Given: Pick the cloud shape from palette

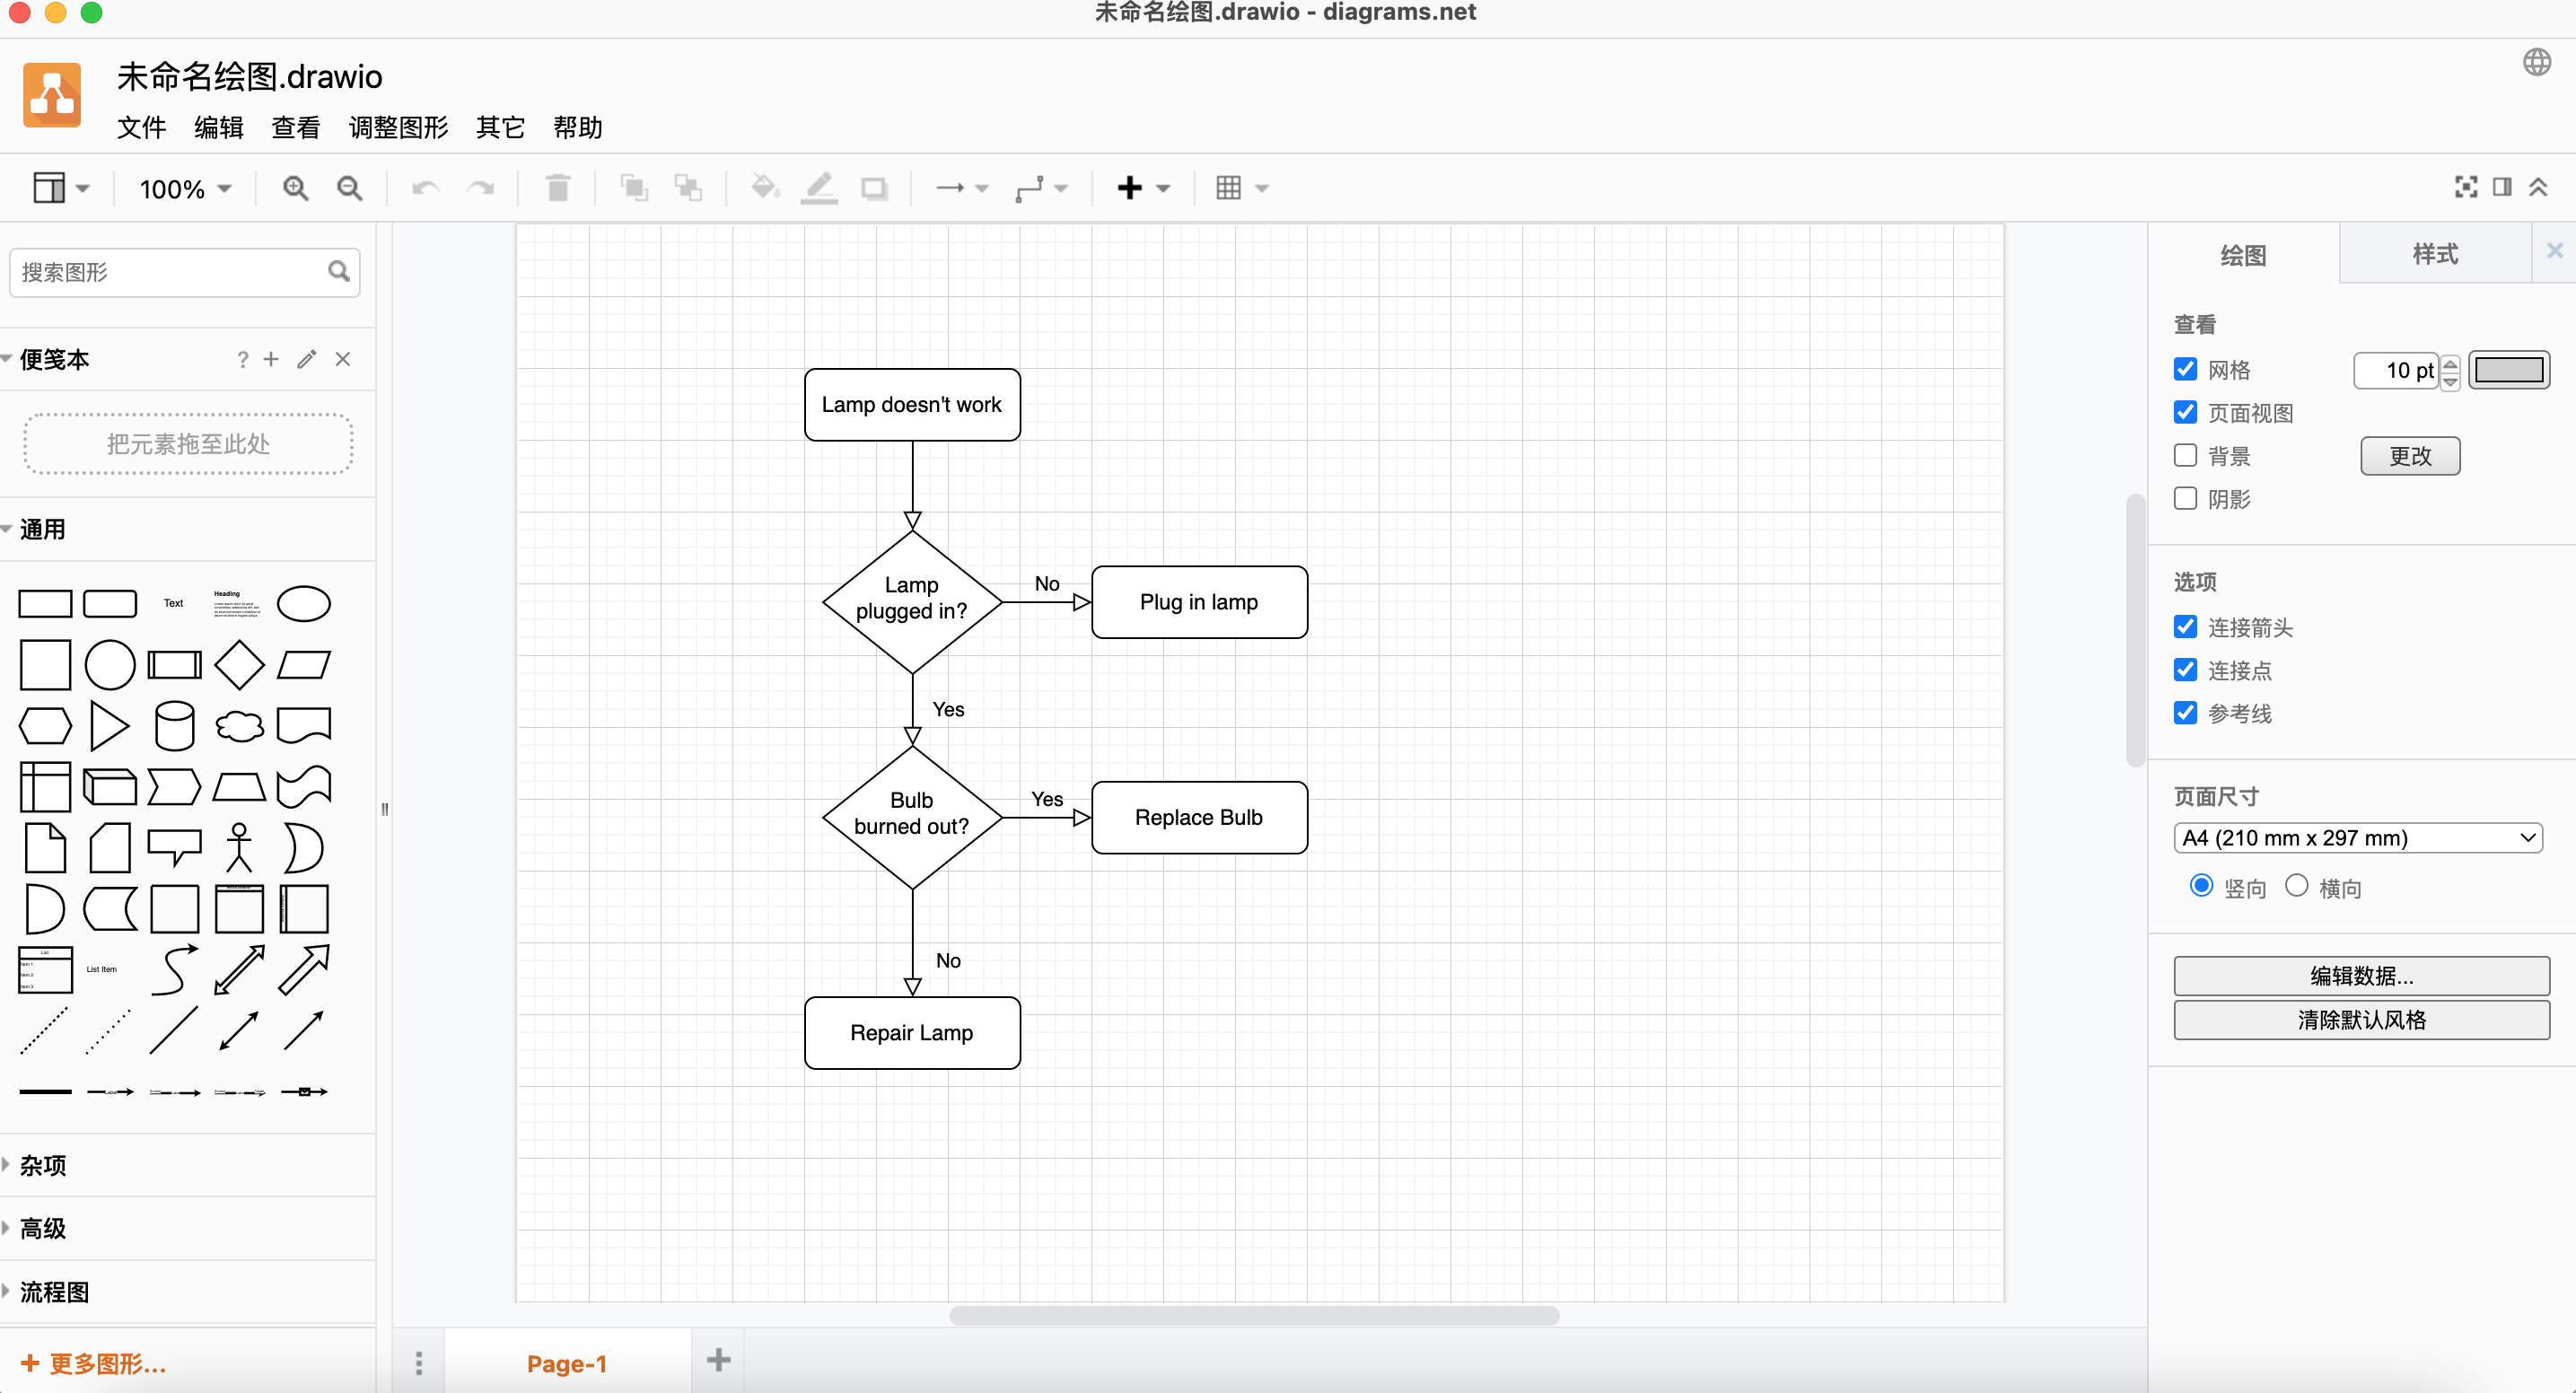Looking at the screenshot, I should click(239, 725).
